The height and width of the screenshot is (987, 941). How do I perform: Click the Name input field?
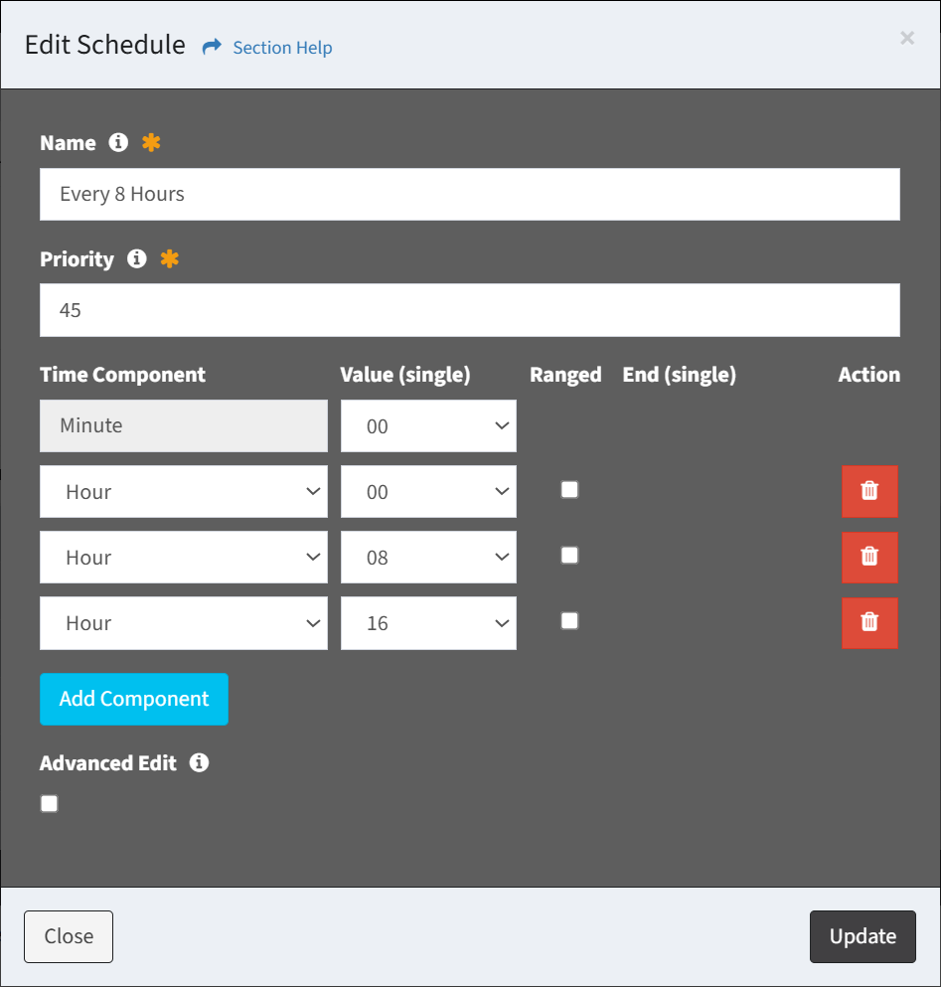coord(470,194)
